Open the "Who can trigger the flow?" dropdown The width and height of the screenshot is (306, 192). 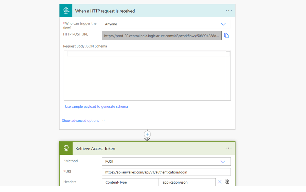click(x=166, y=24)
